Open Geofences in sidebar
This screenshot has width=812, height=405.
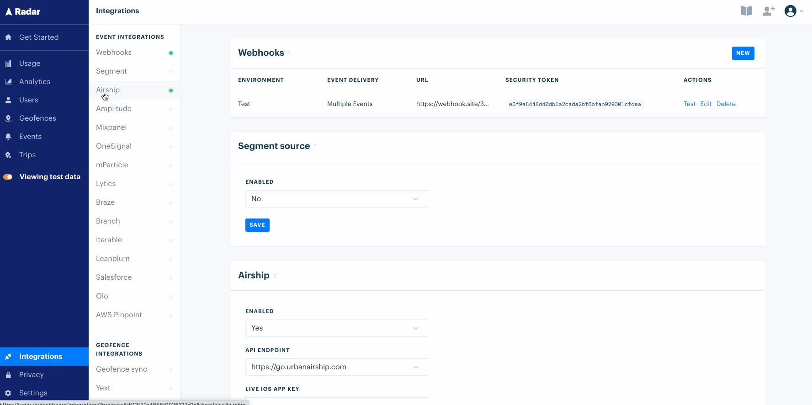44,118
